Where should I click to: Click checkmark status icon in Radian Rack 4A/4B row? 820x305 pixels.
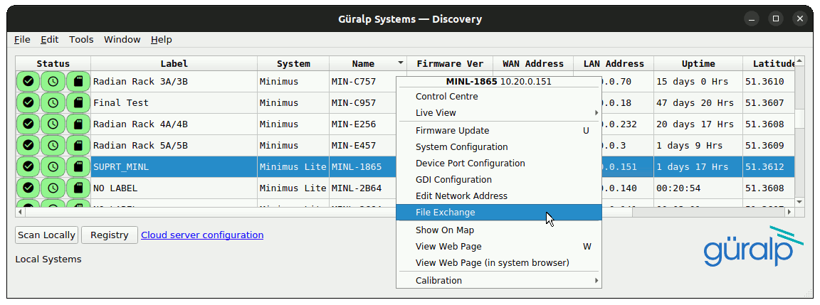click(28, 124)
